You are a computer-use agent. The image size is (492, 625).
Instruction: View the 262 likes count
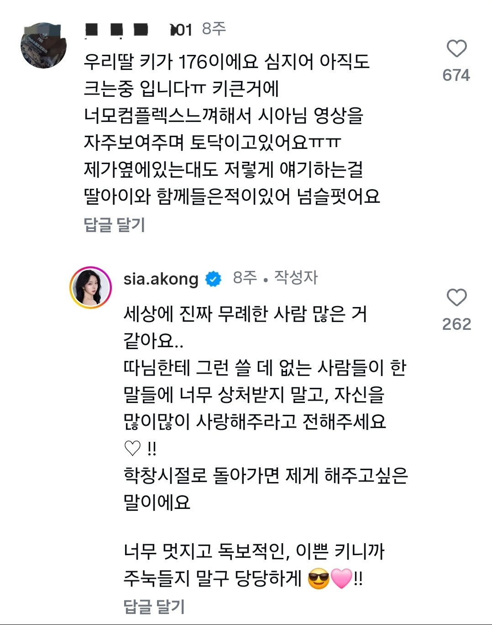tap(456, 324)
